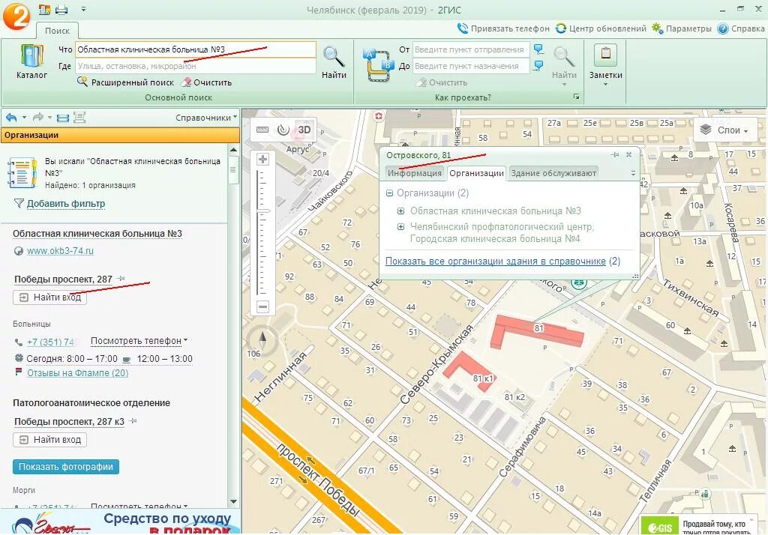Viewport: 768px width, 535px height.
Task: Pick destination point on map icon
Action: [x=538, y=66]
